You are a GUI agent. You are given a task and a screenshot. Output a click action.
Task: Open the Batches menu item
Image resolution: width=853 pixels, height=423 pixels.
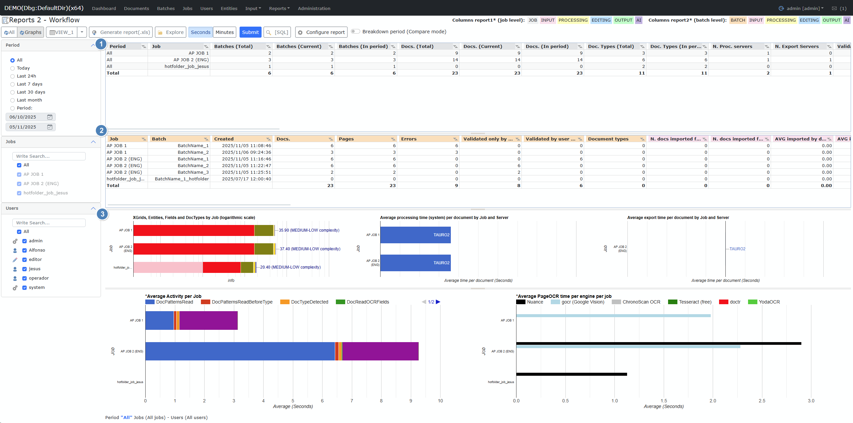click(x=166, y=8)
